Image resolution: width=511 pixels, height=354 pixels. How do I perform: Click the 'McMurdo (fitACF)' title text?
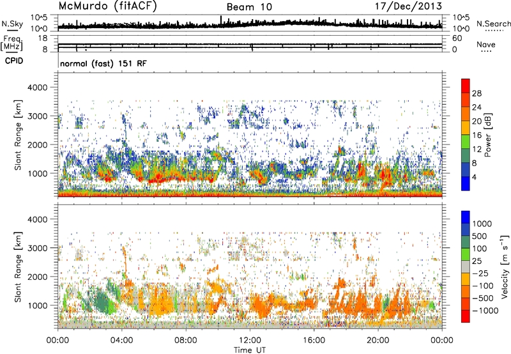point(107,6)
